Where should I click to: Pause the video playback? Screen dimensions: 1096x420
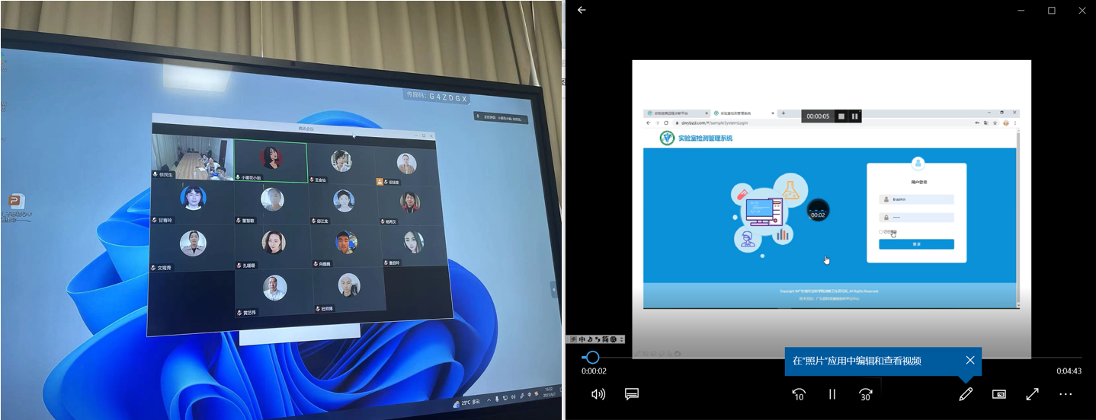(x=832, y=394)
